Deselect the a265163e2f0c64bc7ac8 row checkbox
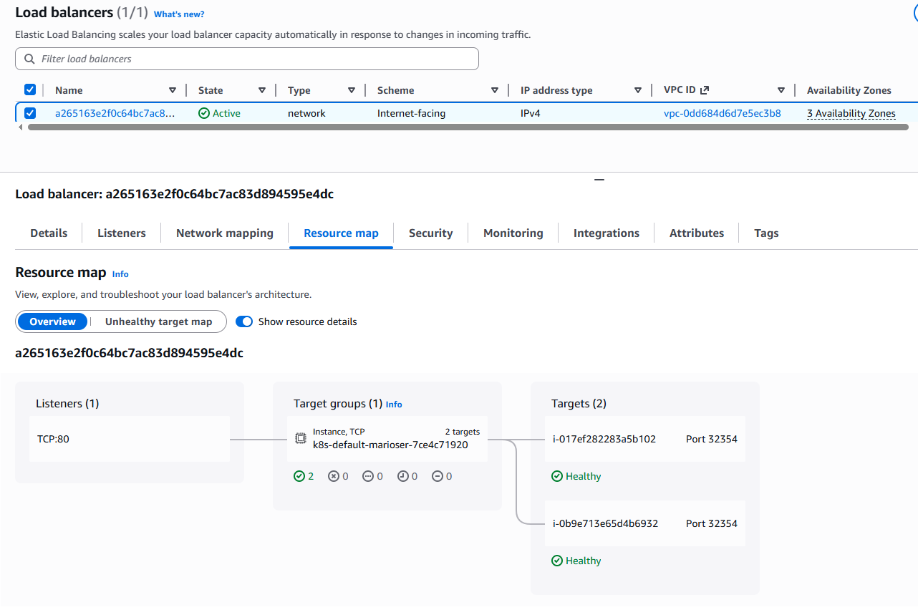Screen dimensions: 918x610 (x=30, y=113)
